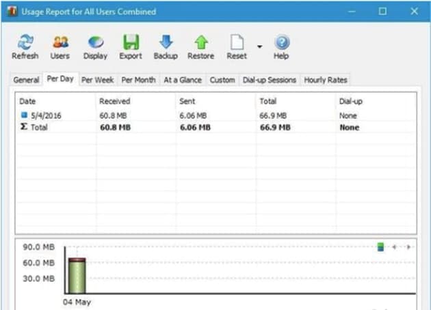Sort by the Total column header

(x=296, y=101)
